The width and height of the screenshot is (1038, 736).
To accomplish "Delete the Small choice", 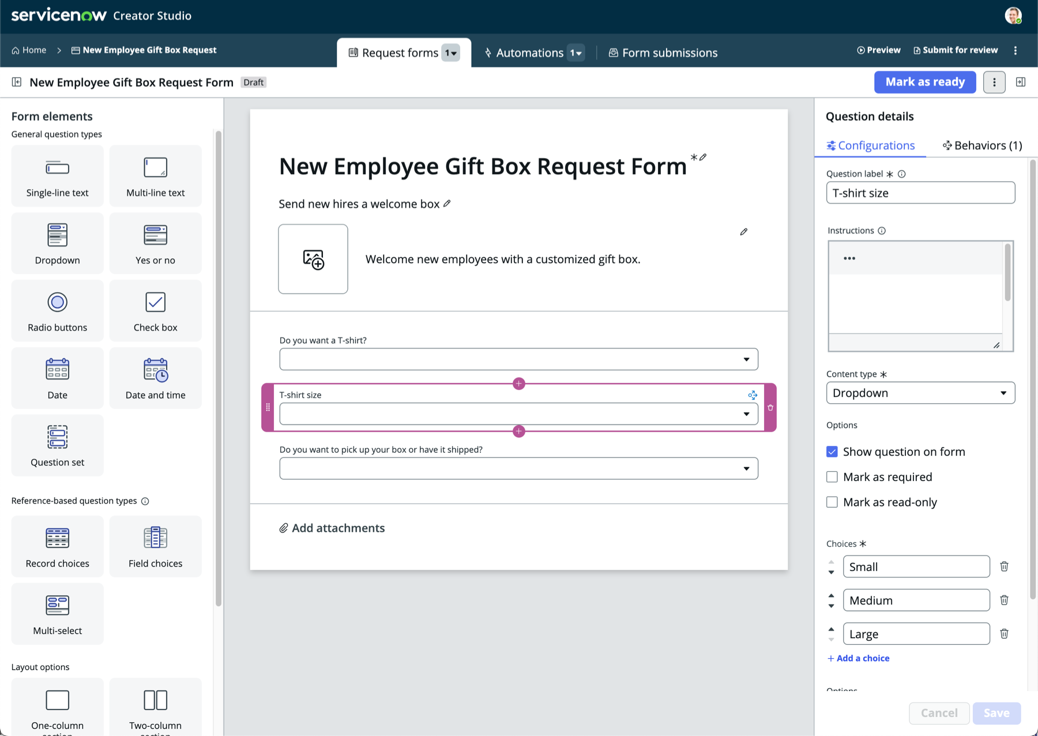I will (1004, 566).
